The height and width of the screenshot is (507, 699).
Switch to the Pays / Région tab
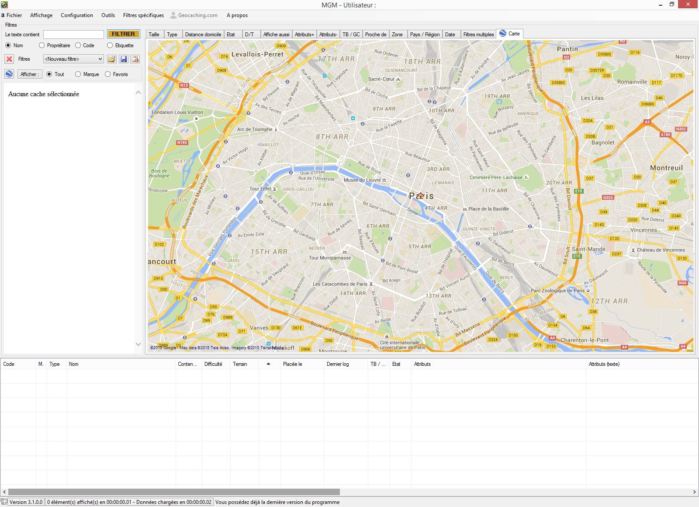click(x=425, y=35)
